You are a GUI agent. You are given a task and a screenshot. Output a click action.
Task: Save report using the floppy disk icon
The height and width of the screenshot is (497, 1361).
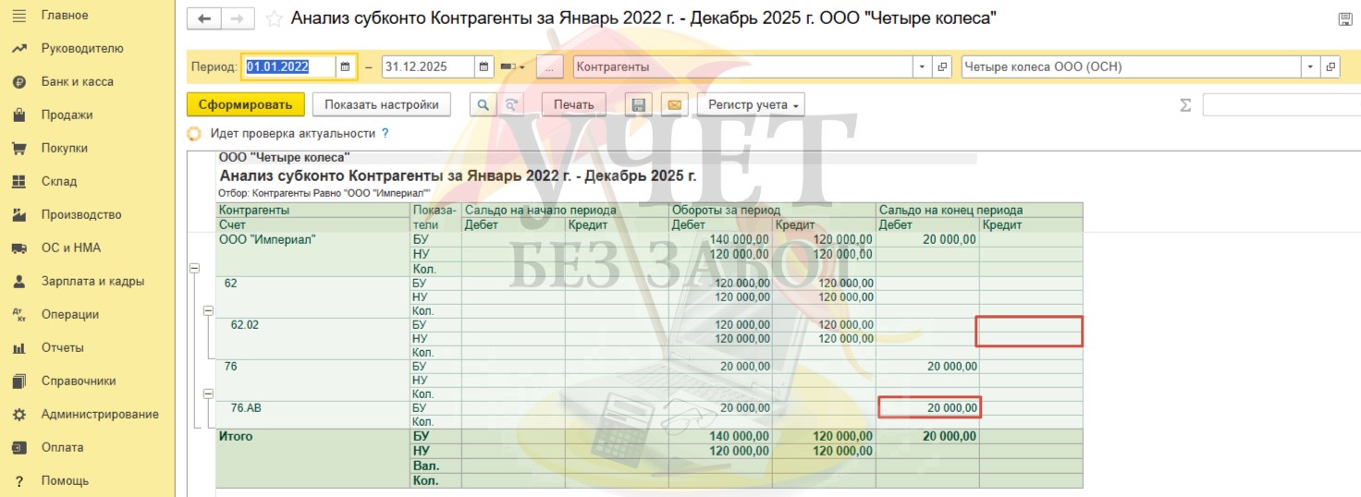(x=638, y=104)
